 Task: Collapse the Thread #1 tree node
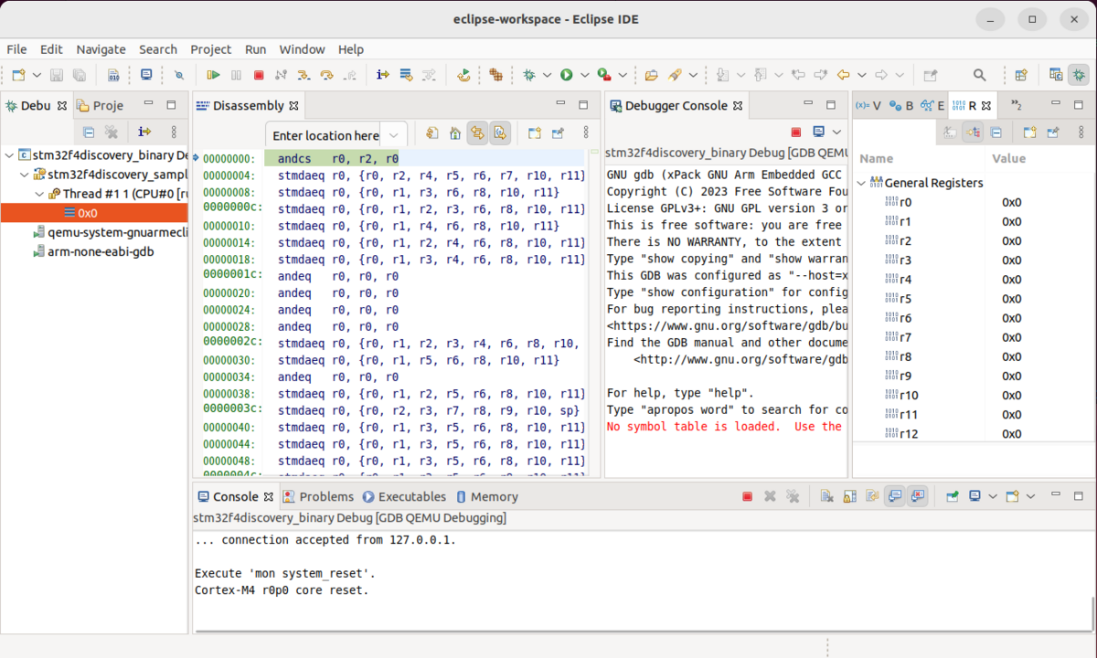point(39,194)
